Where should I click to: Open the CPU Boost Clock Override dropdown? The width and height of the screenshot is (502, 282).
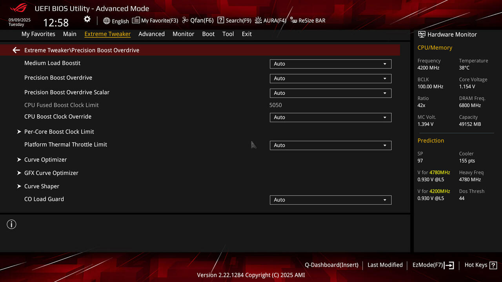coord(331,117)
